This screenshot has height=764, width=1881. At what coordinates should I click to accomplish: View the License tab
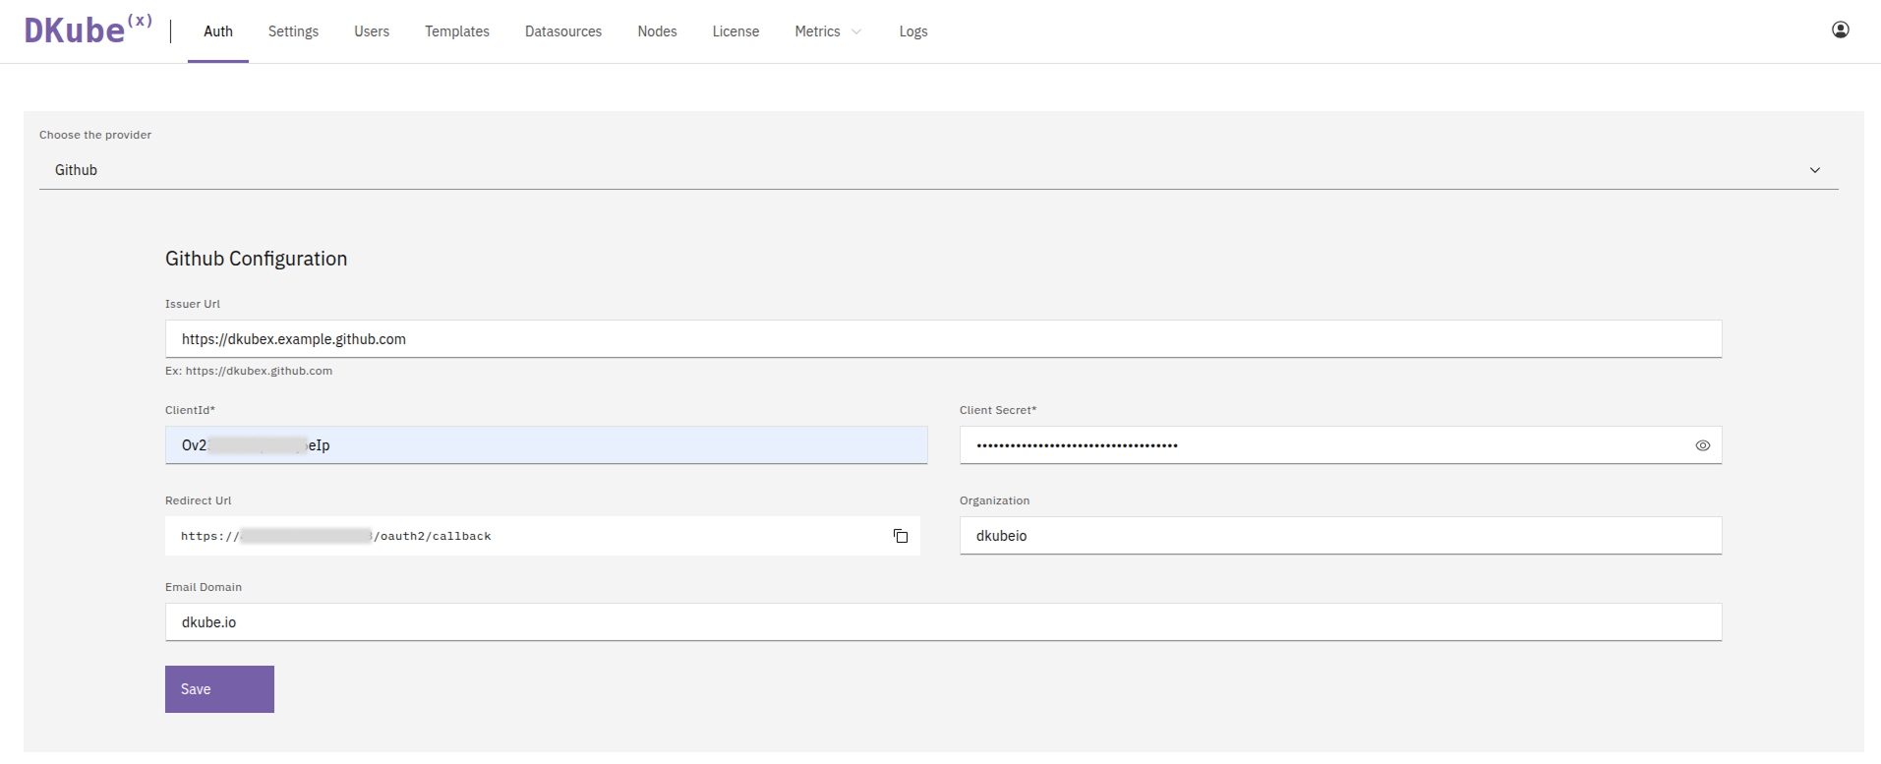tap(735, 31)
